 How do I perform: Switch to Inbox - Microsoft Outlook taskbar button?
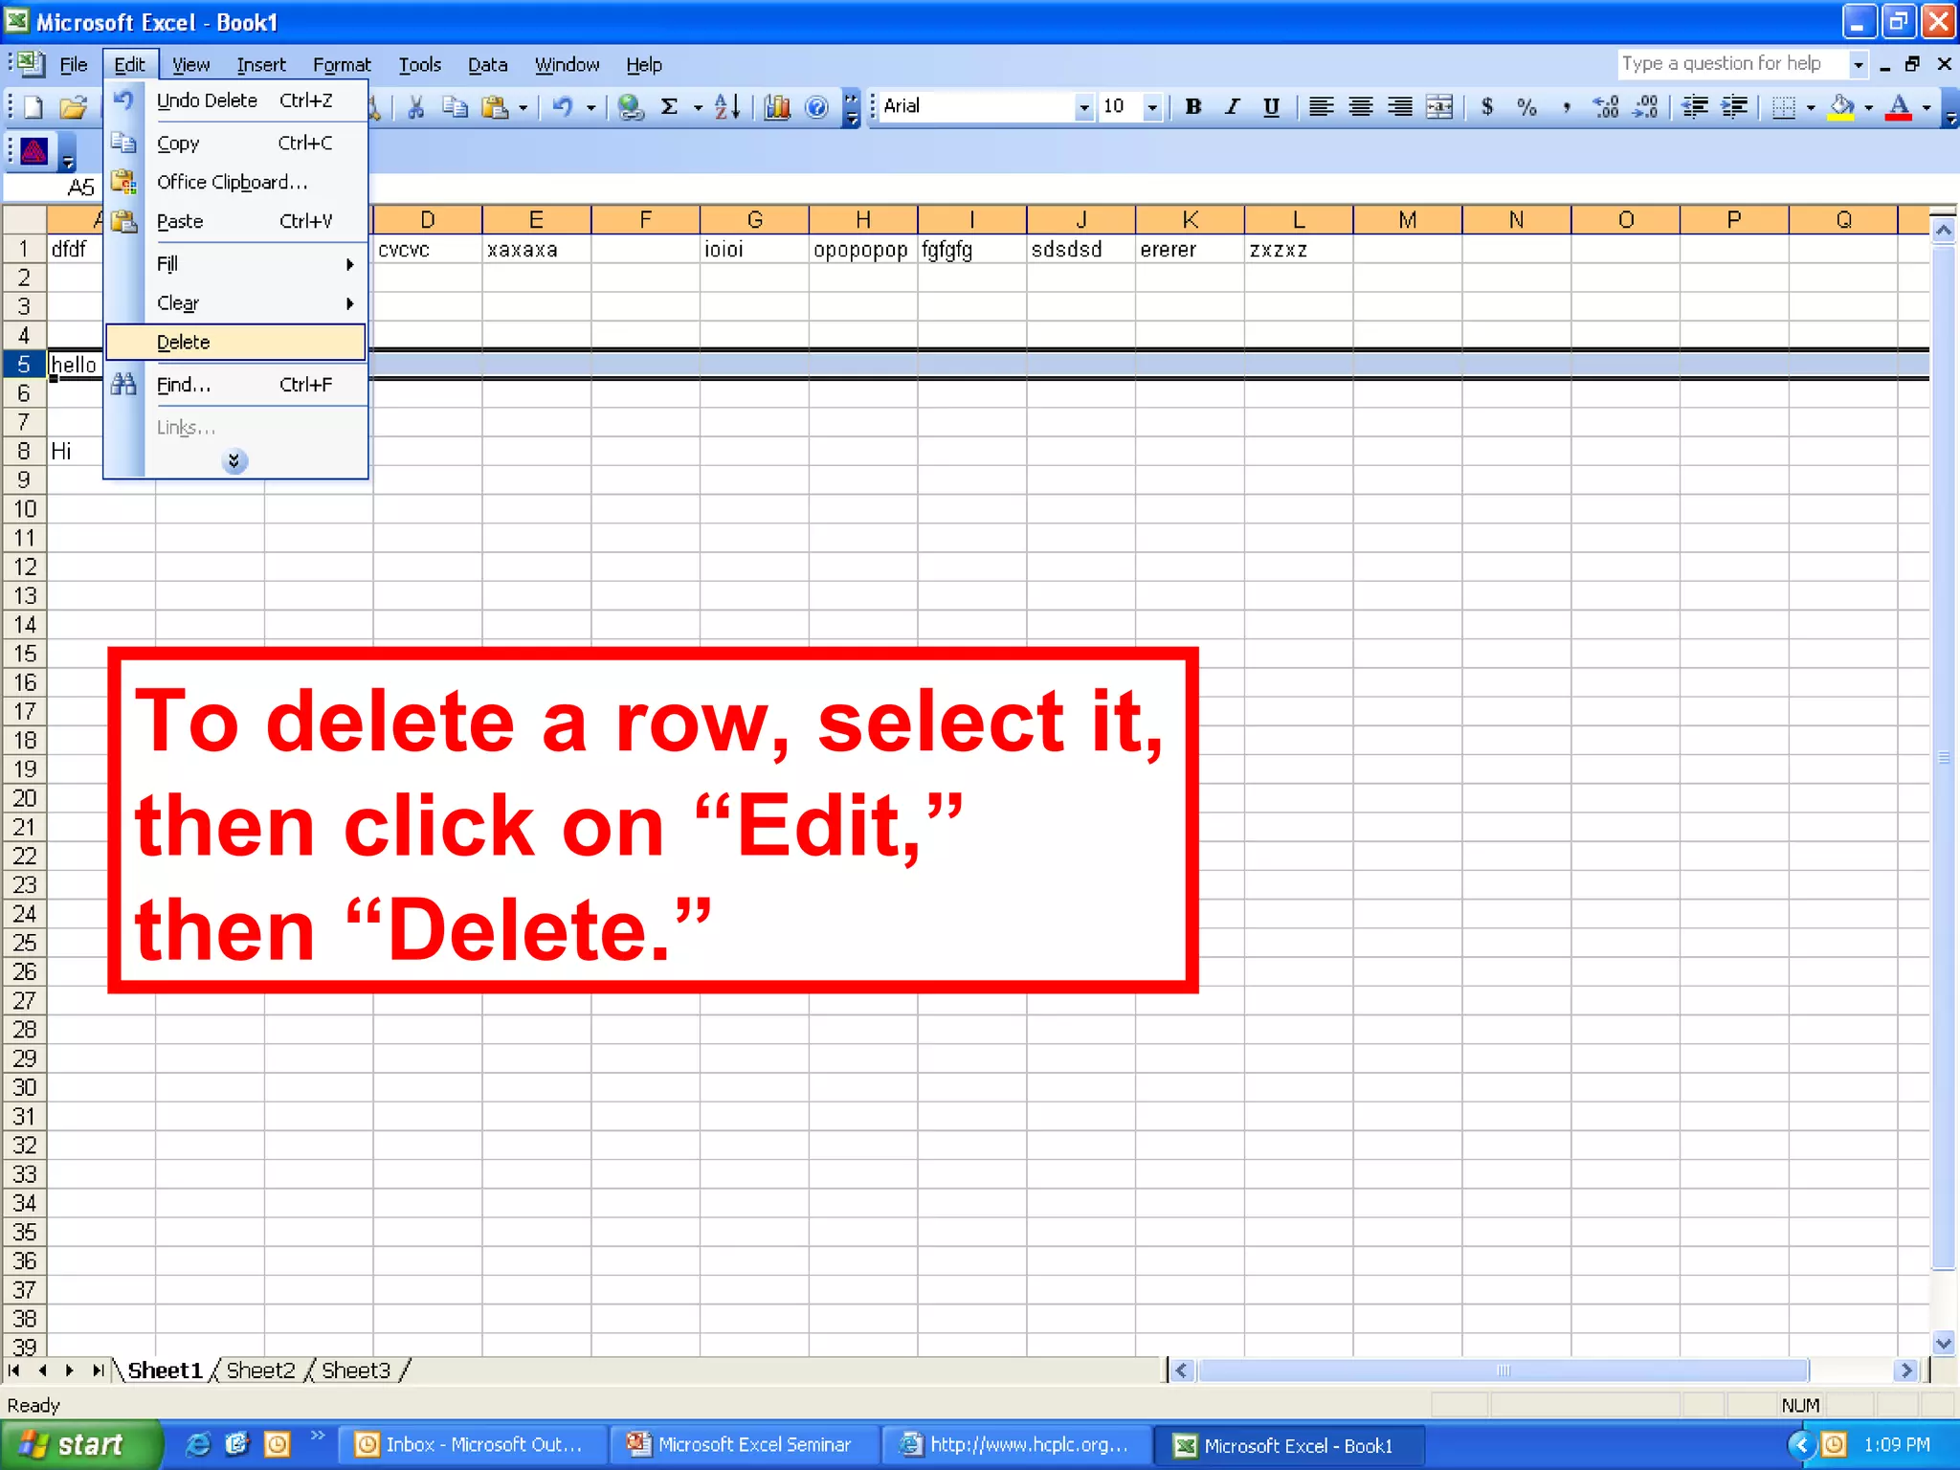point(473,1445)
